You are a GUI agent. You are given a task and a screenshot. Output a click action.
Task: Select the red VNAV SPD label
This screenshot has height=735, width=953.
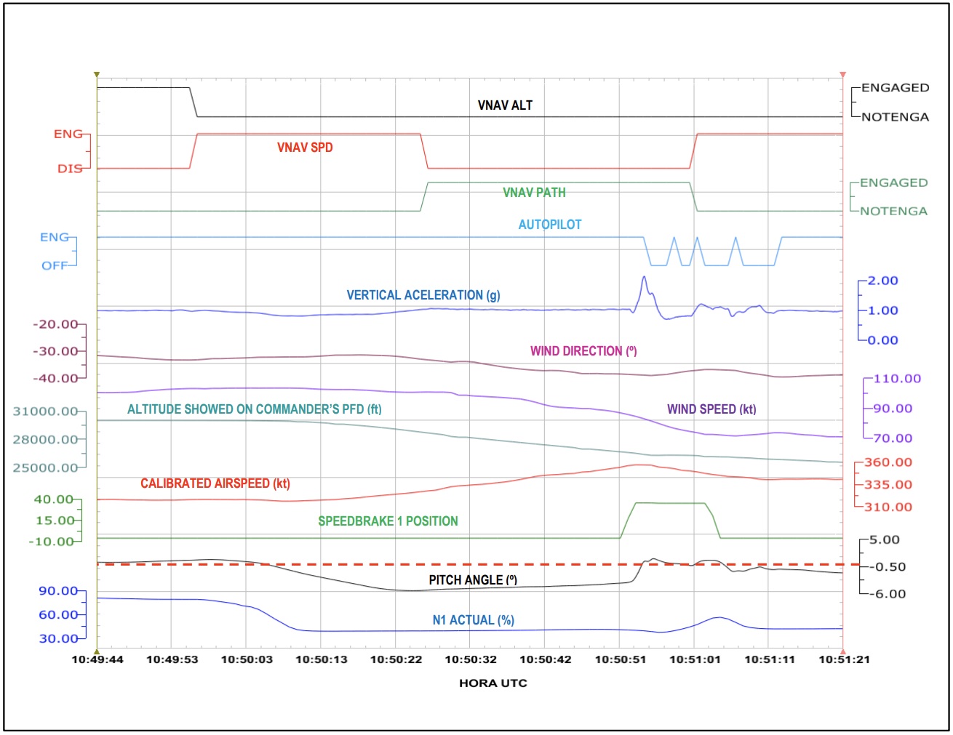[x=305, y=148]
